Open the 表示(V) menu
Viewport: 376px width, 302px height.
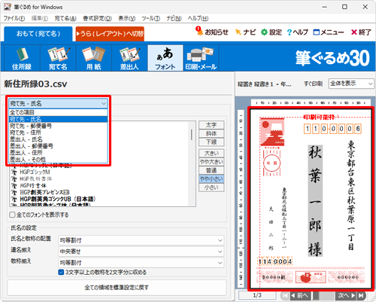[x=127, y=18]
